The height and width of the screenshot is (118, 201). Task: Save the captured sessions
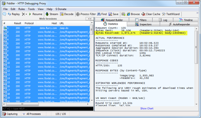click(x=113, y=14)
